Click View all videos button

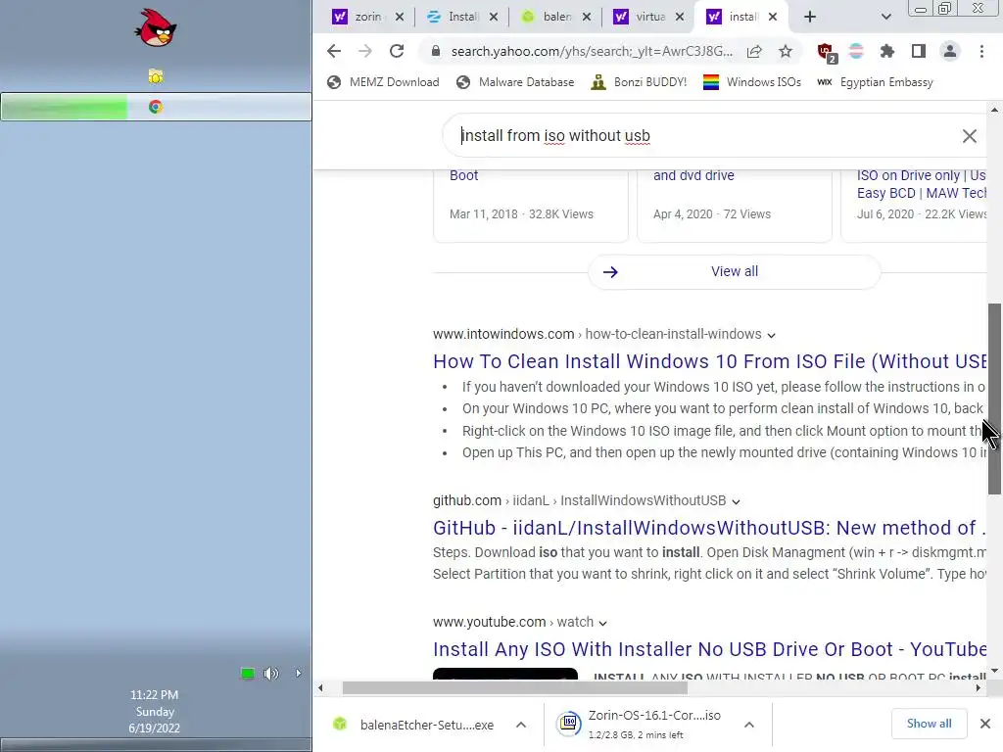coord(734,272)
